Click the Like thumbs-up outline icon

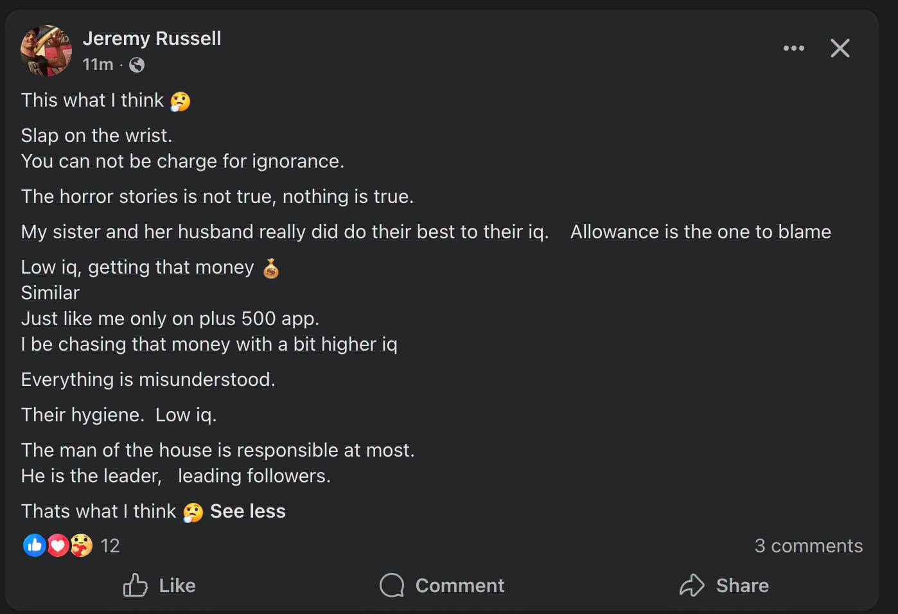click(x=136, y=585)
